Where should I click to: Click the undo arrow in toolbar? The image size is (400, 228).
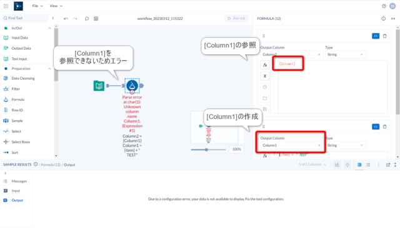66,19
